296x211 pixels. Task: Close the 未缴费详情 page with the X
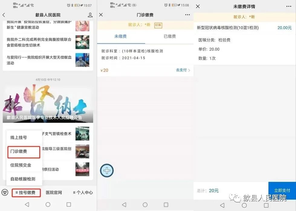(198, 6)
